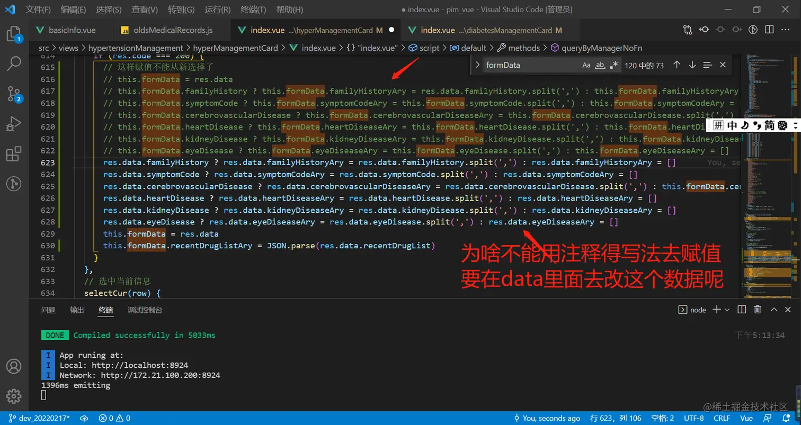Open file history git icon in editor toolbar
801x425 pixels.
tap(753, 30)
